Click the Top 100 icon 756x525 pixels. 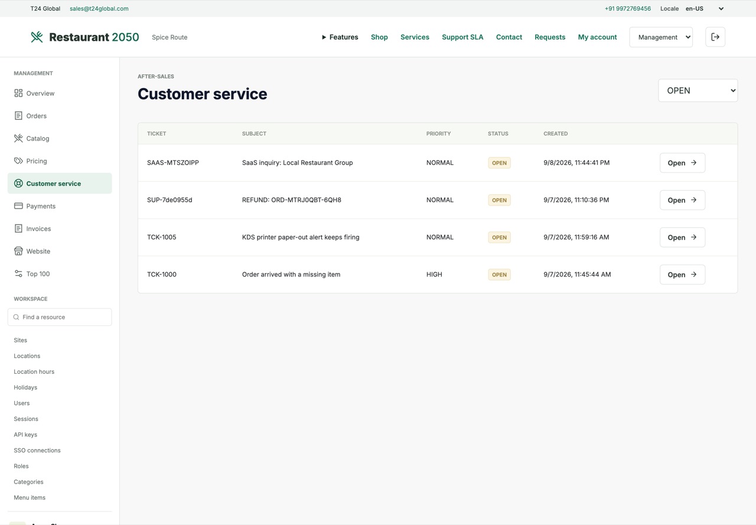click(x=18, y=273)
